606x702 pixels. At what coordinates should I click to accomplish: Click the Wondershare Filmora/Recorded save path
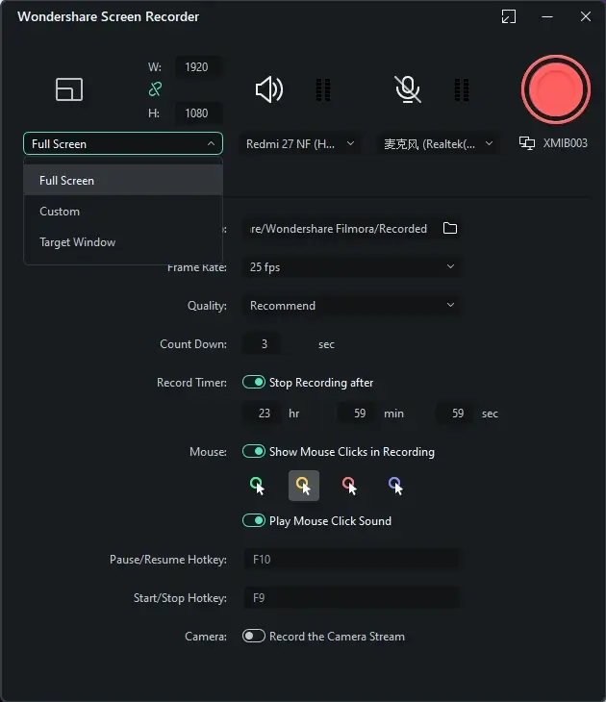(x=339, y=228)
